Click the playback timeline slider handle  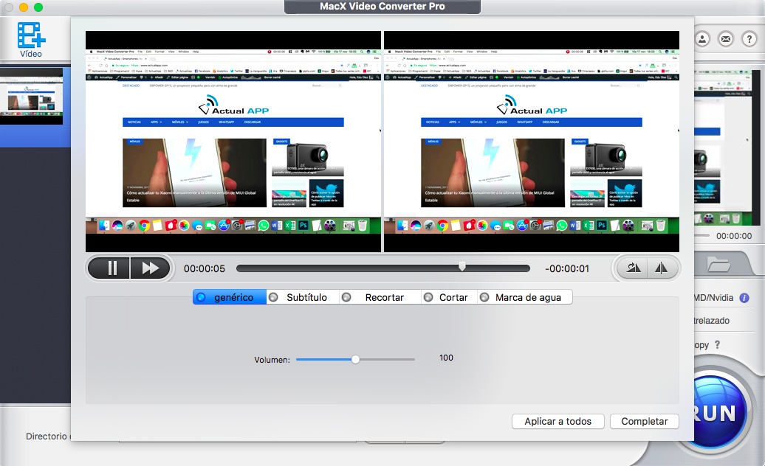point(462,267)
